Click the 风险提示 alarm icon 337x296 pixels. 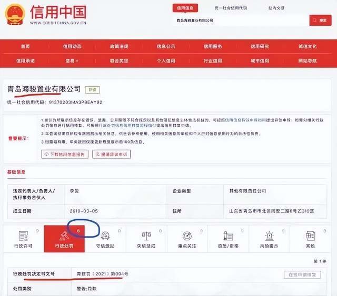[x=269, y=236]
